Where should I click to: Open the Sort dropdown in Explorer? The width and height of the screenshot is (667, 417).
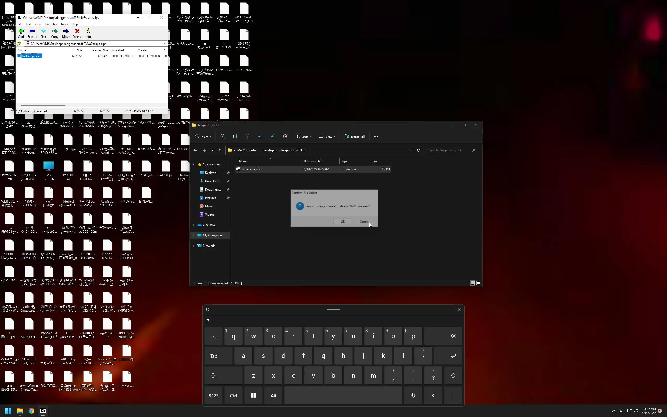tap(304, 137)
